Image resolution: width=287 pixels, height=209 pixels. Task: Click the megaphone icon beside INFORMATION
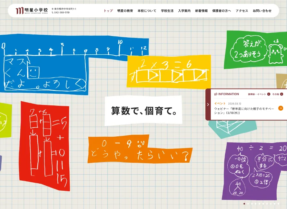point(216,94)
